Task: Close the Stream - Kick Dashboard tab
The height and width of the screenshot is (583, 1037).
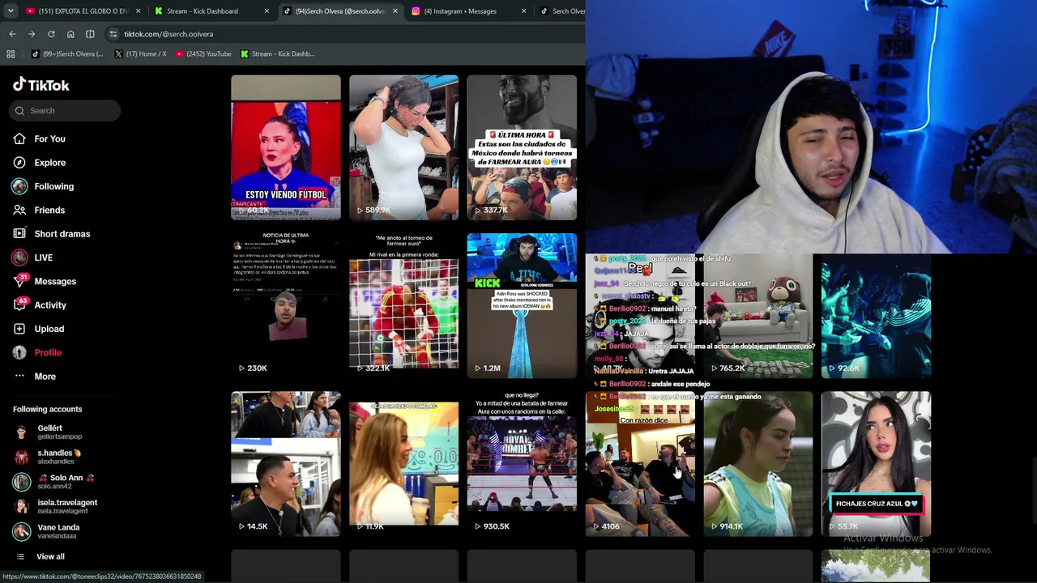Action: [x=267, y=11]
